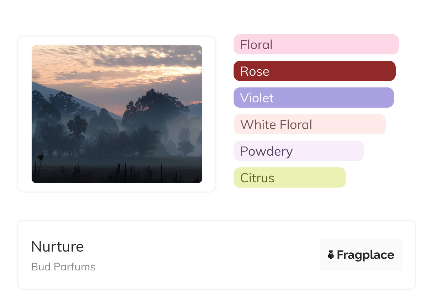This screenshot has width=433, height=307.
Task: Click the purple Violet accord bar
Action: (x=313, y=98)
